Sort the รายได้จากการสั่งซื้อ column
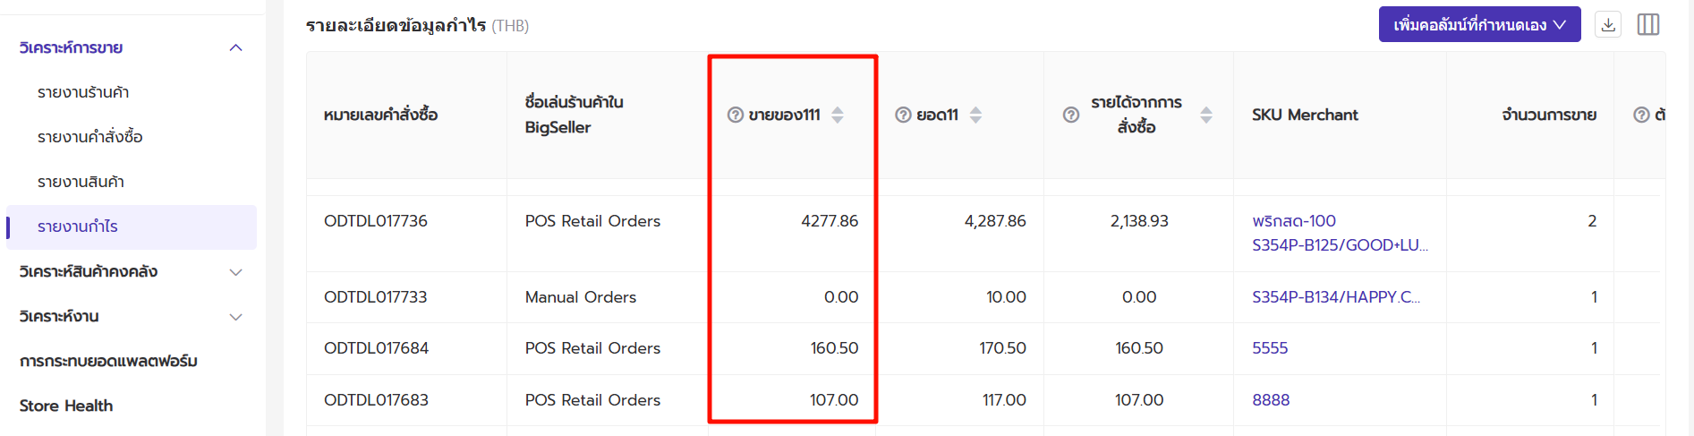This screenshot has height=436, width=1694. pyautogui.click(x=1206, y=115)
